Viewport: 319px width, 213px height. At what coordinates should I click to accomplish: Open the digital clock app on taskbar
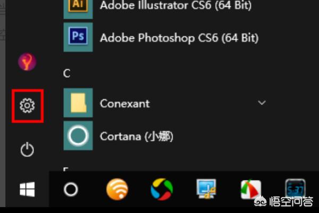click(x=295, y=190)
